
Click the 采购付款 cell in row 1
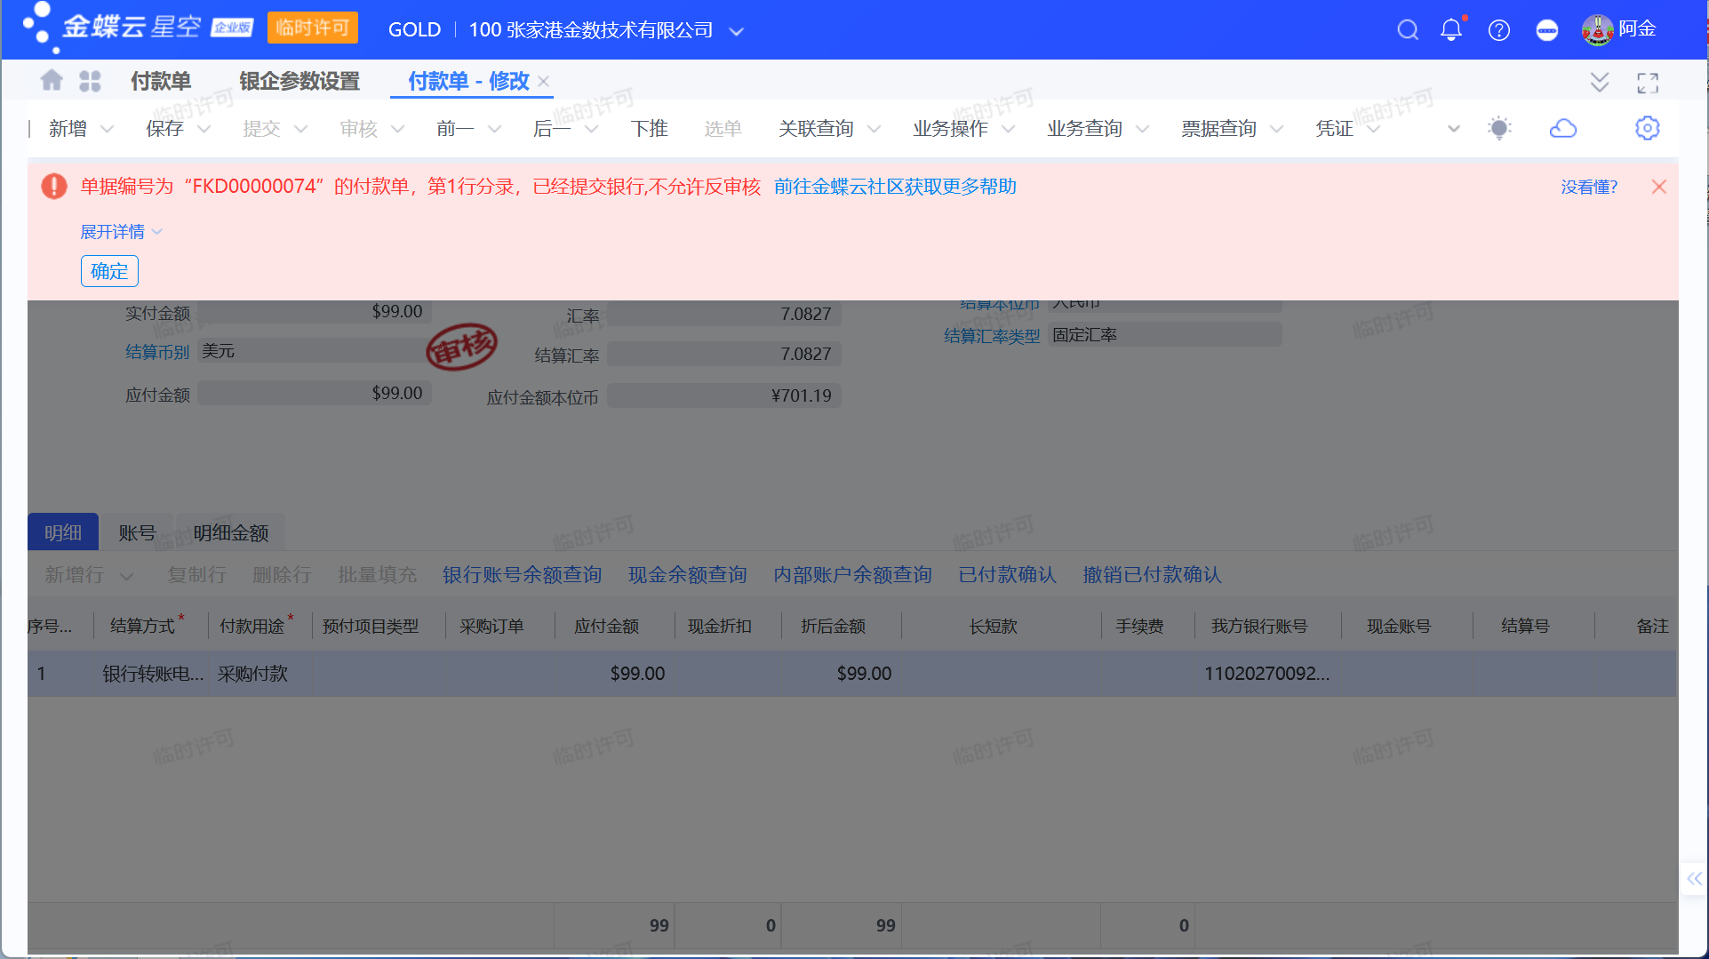tap(253, 674)
